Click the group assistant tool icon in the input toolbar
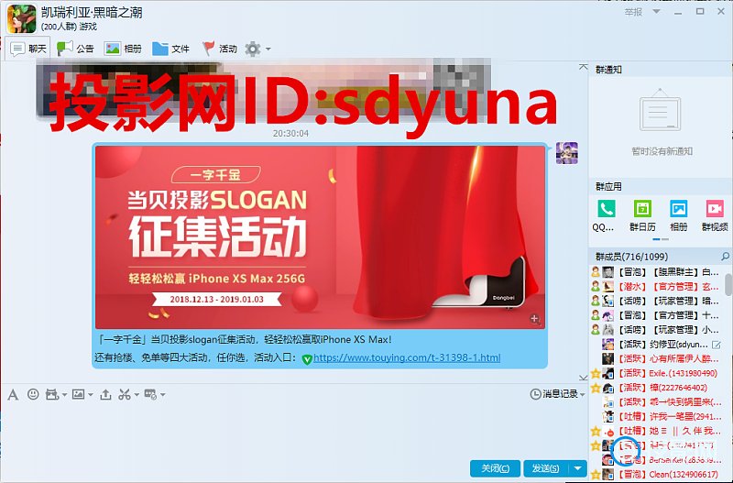Image resolution: width=733 pixels, height=483 pixels. [150, 394]
